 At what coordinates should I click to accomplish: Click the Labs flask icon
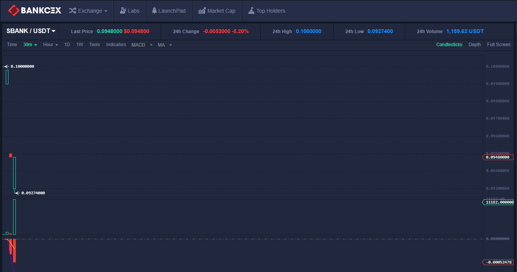(123, 11)
